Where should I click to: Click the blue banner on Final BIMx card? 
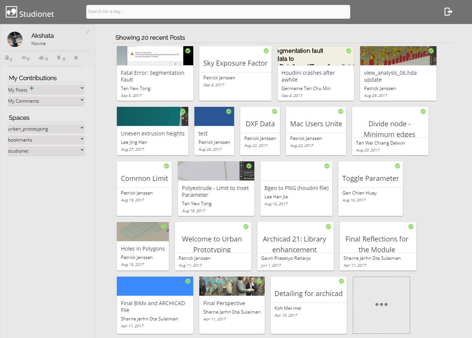(155, 286)
